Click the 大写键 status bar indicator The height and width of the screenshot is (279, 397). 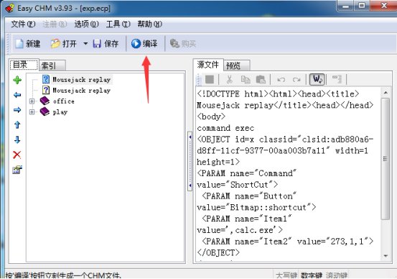coord(286,275)
